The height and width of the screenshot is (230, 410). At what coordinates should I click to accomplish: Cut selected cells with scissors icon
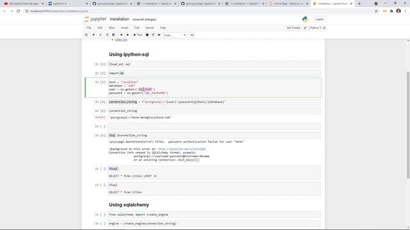point(101,35)
